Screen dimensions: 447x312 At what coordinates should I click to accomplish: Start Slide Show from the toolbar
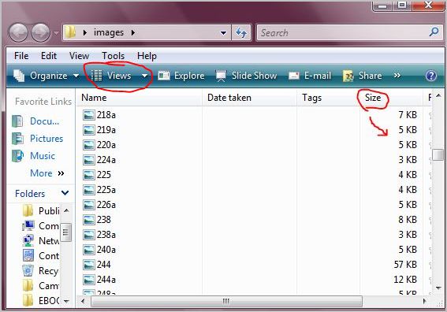(x=246, y=76)
